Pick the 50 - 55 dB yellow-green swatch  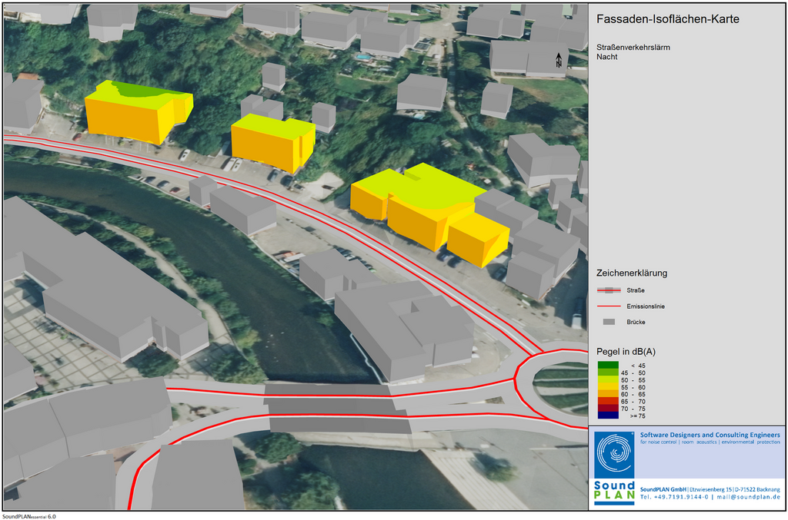(607, 380)
